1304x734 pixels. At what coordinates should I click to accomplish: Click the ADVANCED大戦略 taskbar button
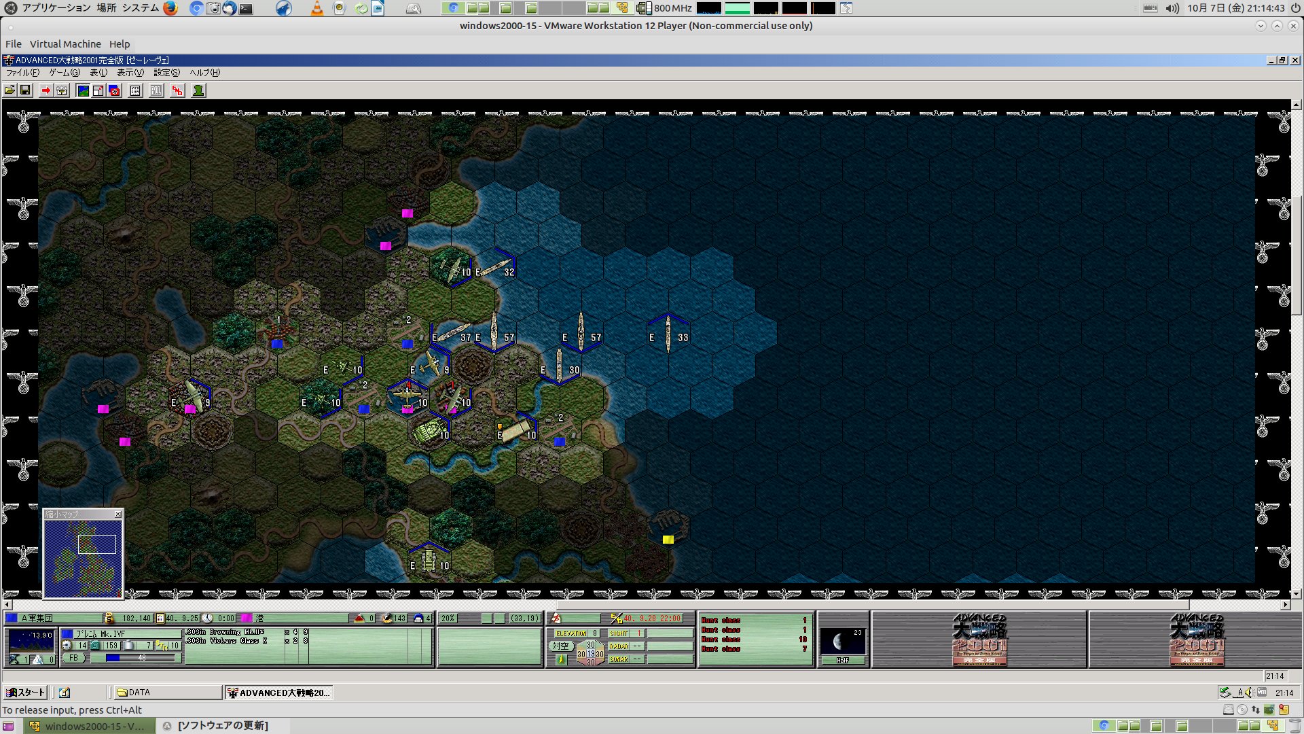(x=279, y=693)
